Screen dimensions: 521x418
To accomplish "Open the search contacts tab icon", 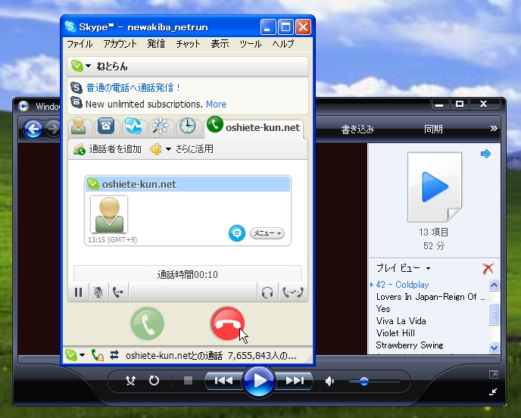I will point(160,127).
